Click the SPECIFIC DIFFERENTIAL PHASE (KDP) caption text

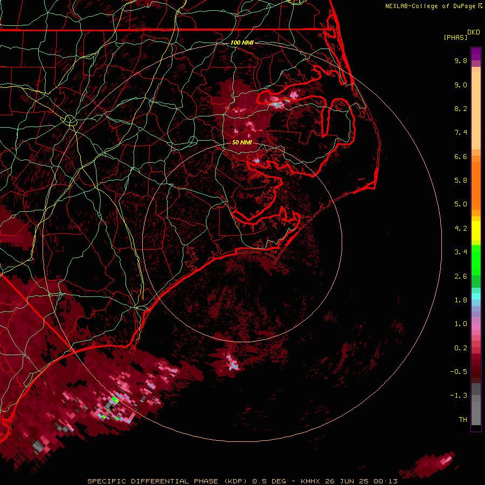tap(167, 481)
